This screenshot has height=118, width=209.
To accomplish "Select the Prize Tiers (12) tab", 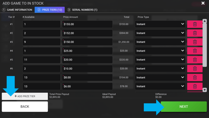I will 50,10.
